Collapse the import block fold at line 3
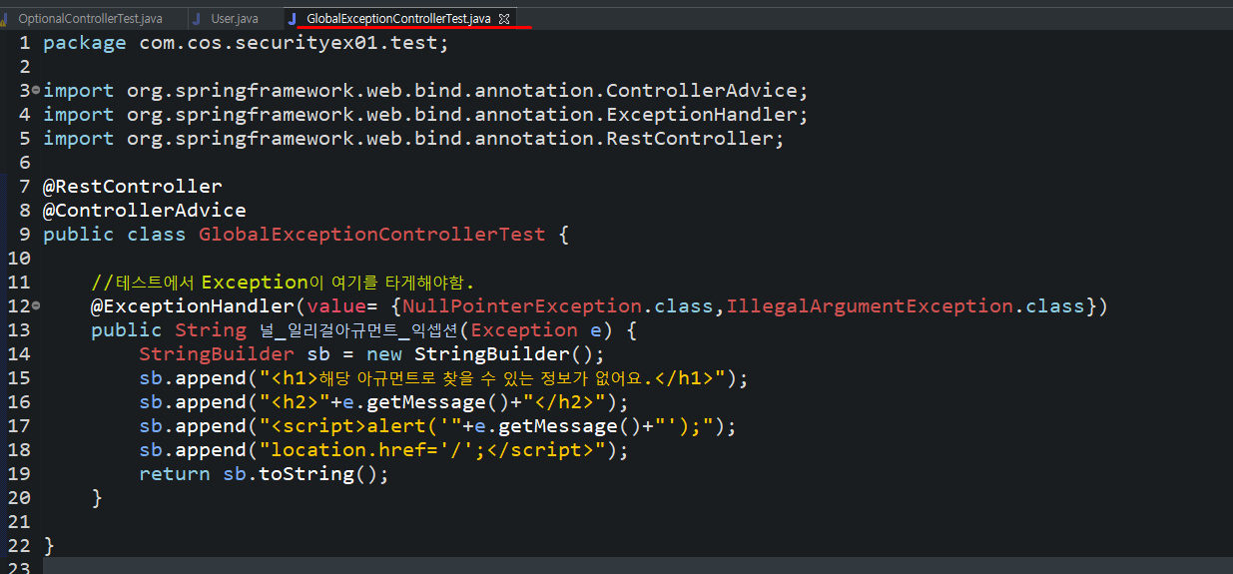The image size is (1233, 574). [x=36, y=90]
